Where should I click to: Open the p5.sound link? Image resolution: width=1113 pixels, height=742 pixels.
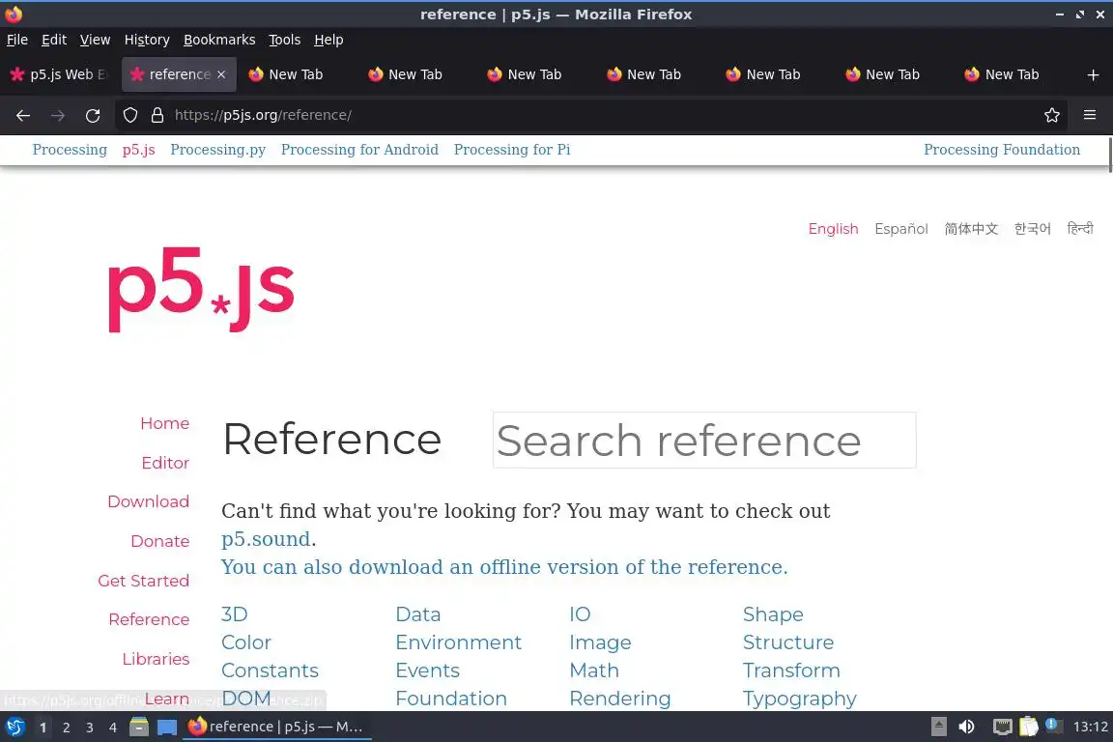coord(267,539)
